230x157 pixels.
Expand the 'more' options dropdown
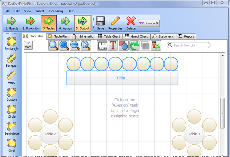(x=28, y=45)
